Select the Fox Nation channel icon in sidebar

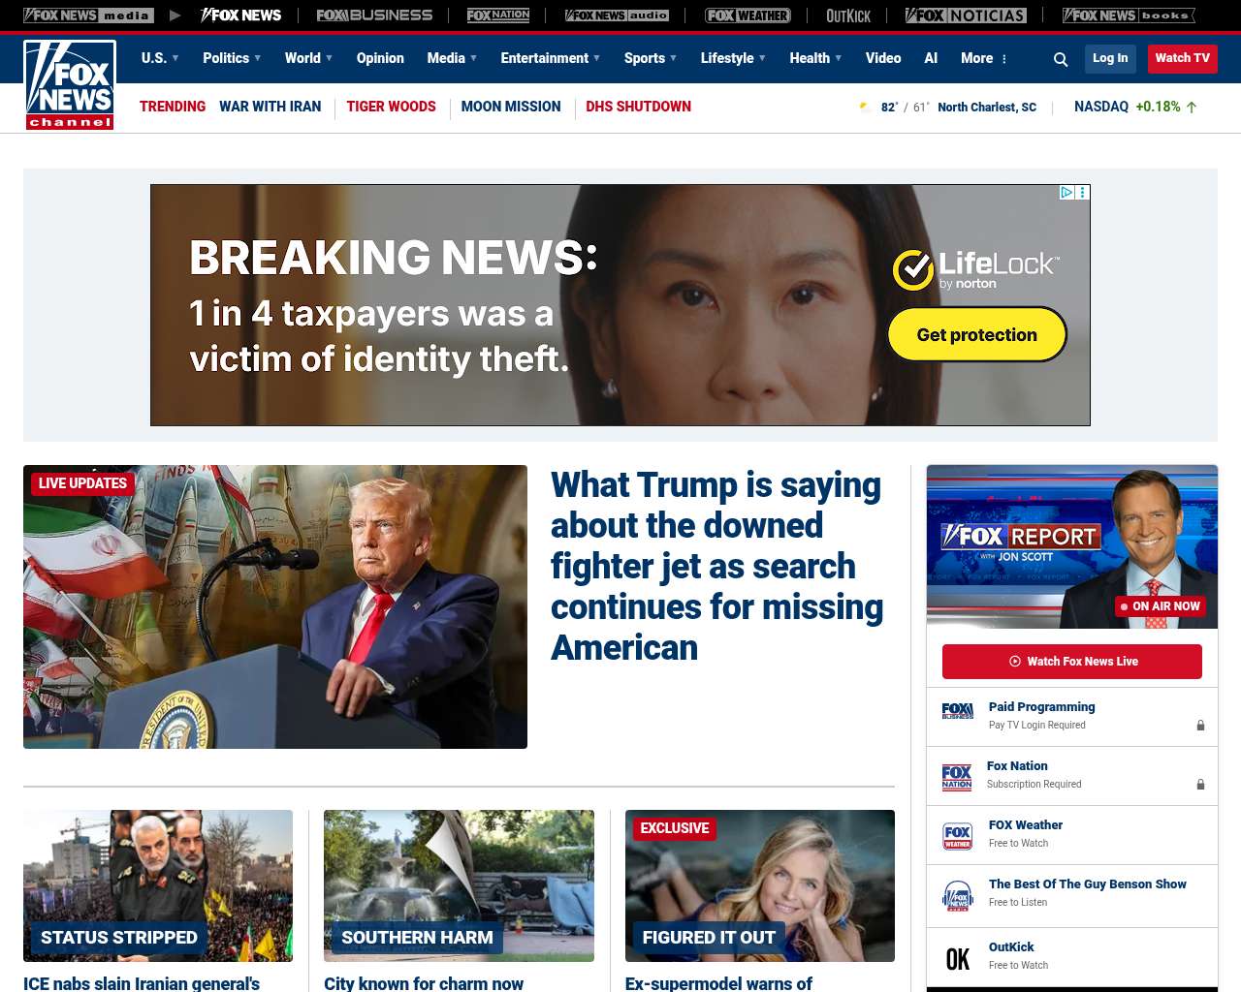tap(957, 777)
